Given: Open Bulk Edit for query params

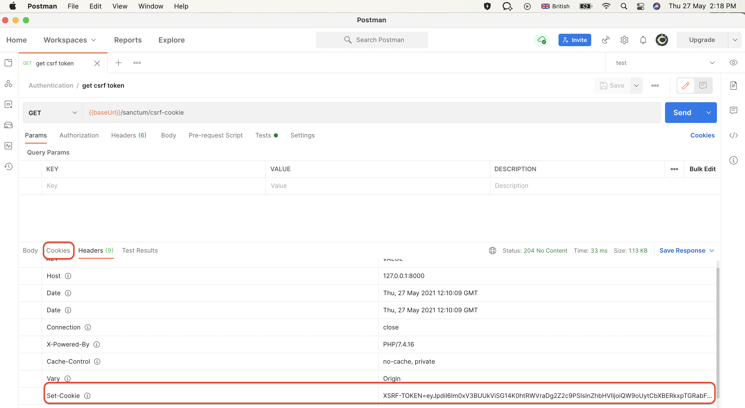Looking at the screenshot, I should coord(702,169).
